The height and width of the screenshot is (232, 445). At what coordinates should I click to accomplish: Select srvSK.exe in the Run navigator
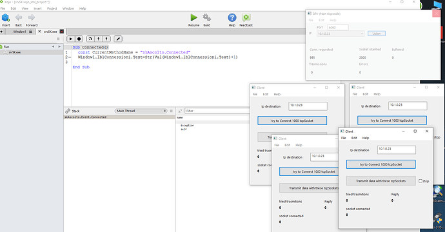(32, 52)
